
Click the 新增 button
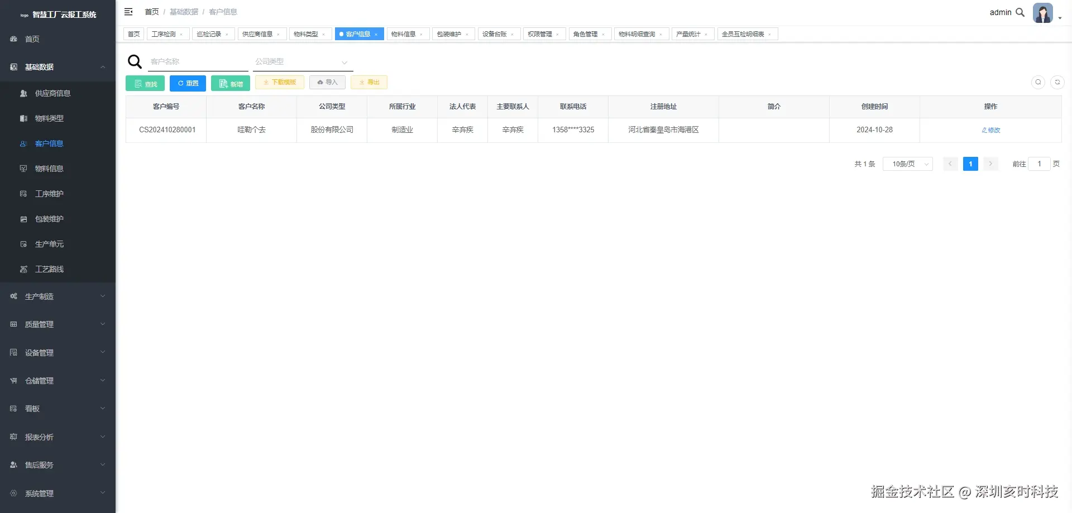[x=231, y=83]
